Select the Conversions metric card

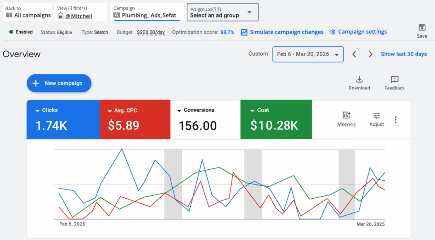205,119
